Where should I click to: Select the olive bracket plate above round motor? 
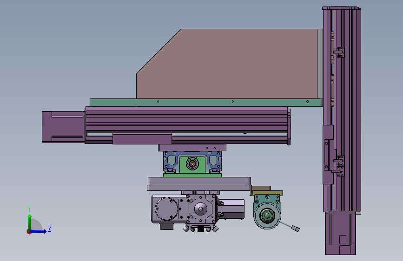pyautogui.click(x=267, y=193)
